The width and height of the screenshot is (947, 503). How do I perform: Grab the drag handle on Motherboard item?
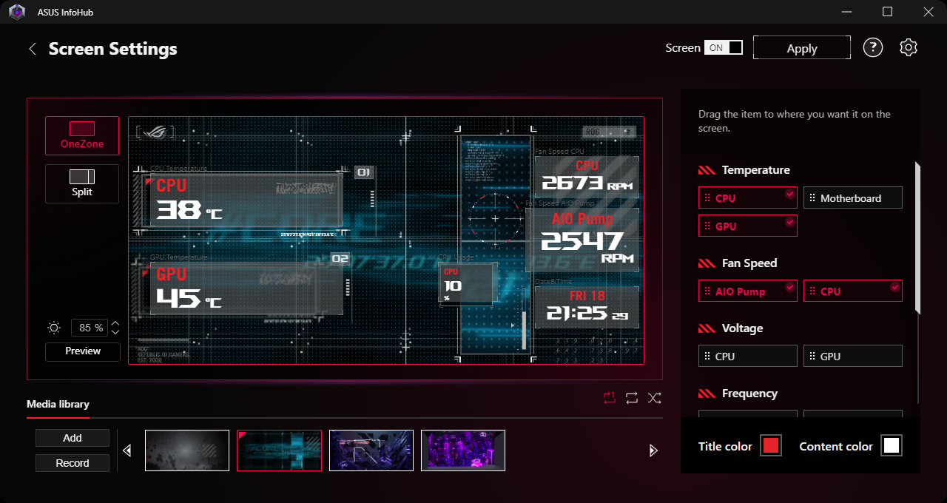point(812,198)
